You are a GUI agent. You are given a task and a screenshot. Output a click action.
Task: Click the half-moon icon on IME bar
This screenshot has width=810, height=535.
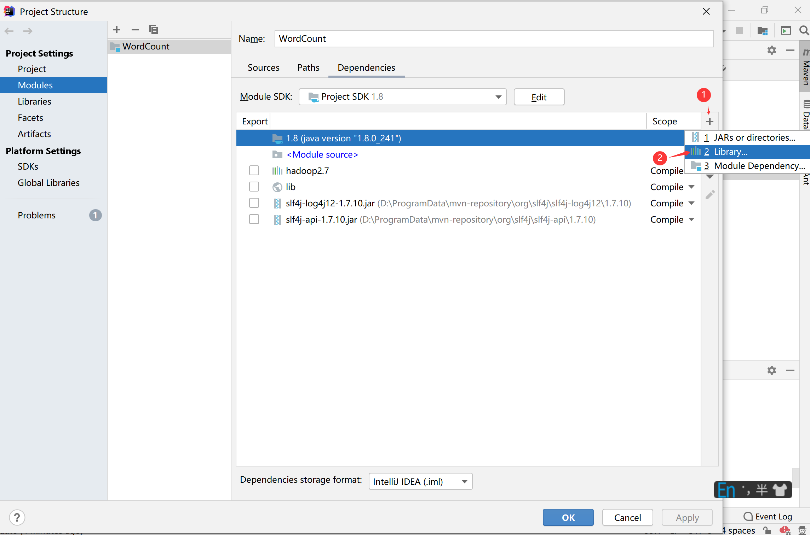[x=762, y=490]
